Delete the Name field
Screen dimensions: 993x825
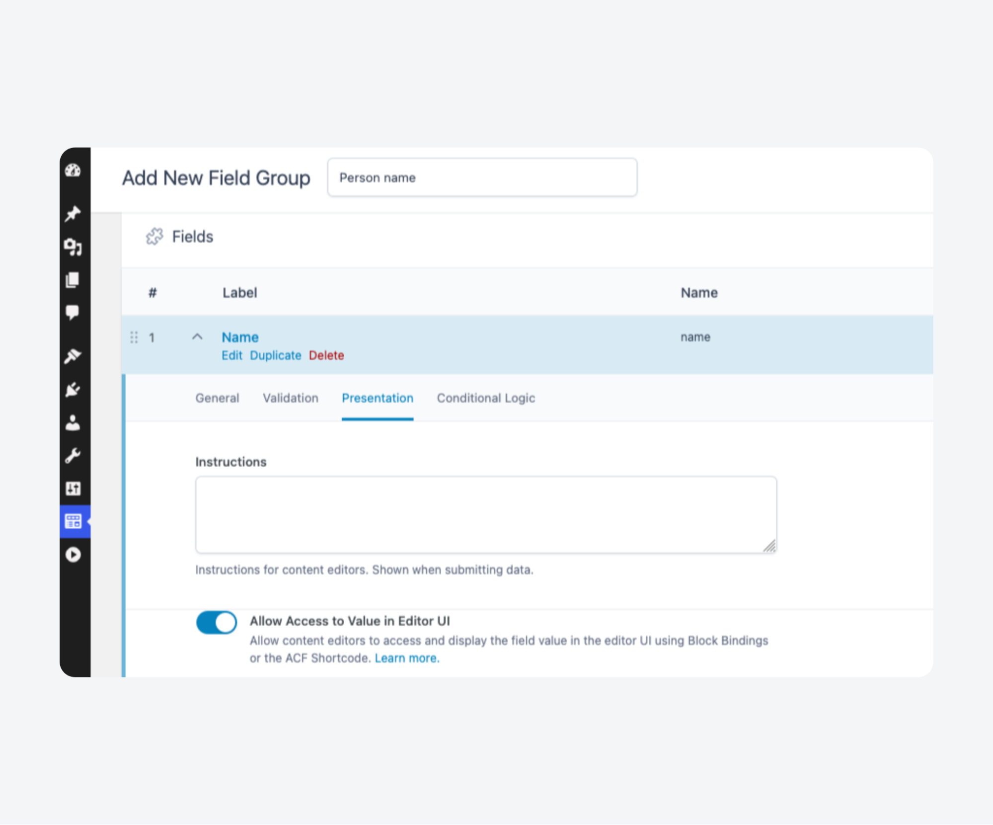pos(326,355)
